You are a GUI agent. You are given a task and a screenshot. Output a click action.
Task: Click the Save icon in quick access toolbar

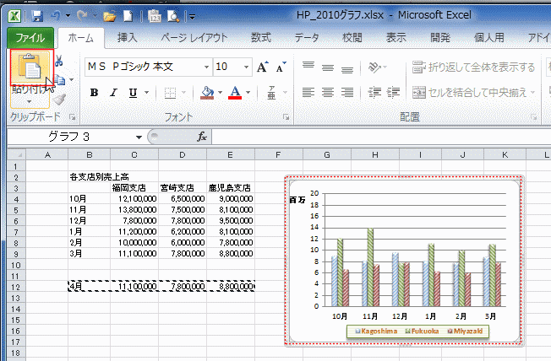coord(36,16)
